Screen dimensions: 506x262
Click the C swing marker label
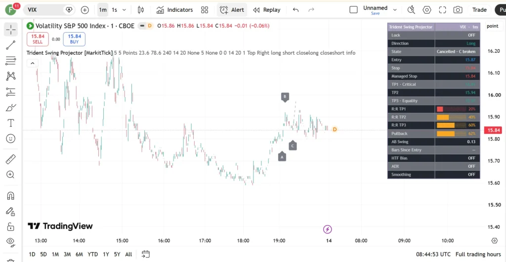293,146
